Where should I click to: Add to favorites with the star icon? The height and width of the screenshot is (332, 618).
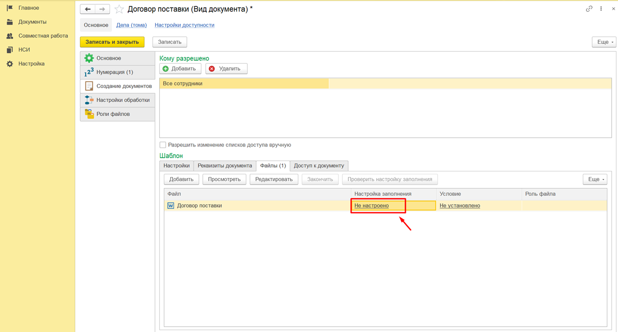(119, 9)
